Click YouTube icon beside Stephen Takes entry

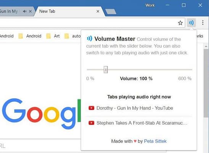point(92,123)
